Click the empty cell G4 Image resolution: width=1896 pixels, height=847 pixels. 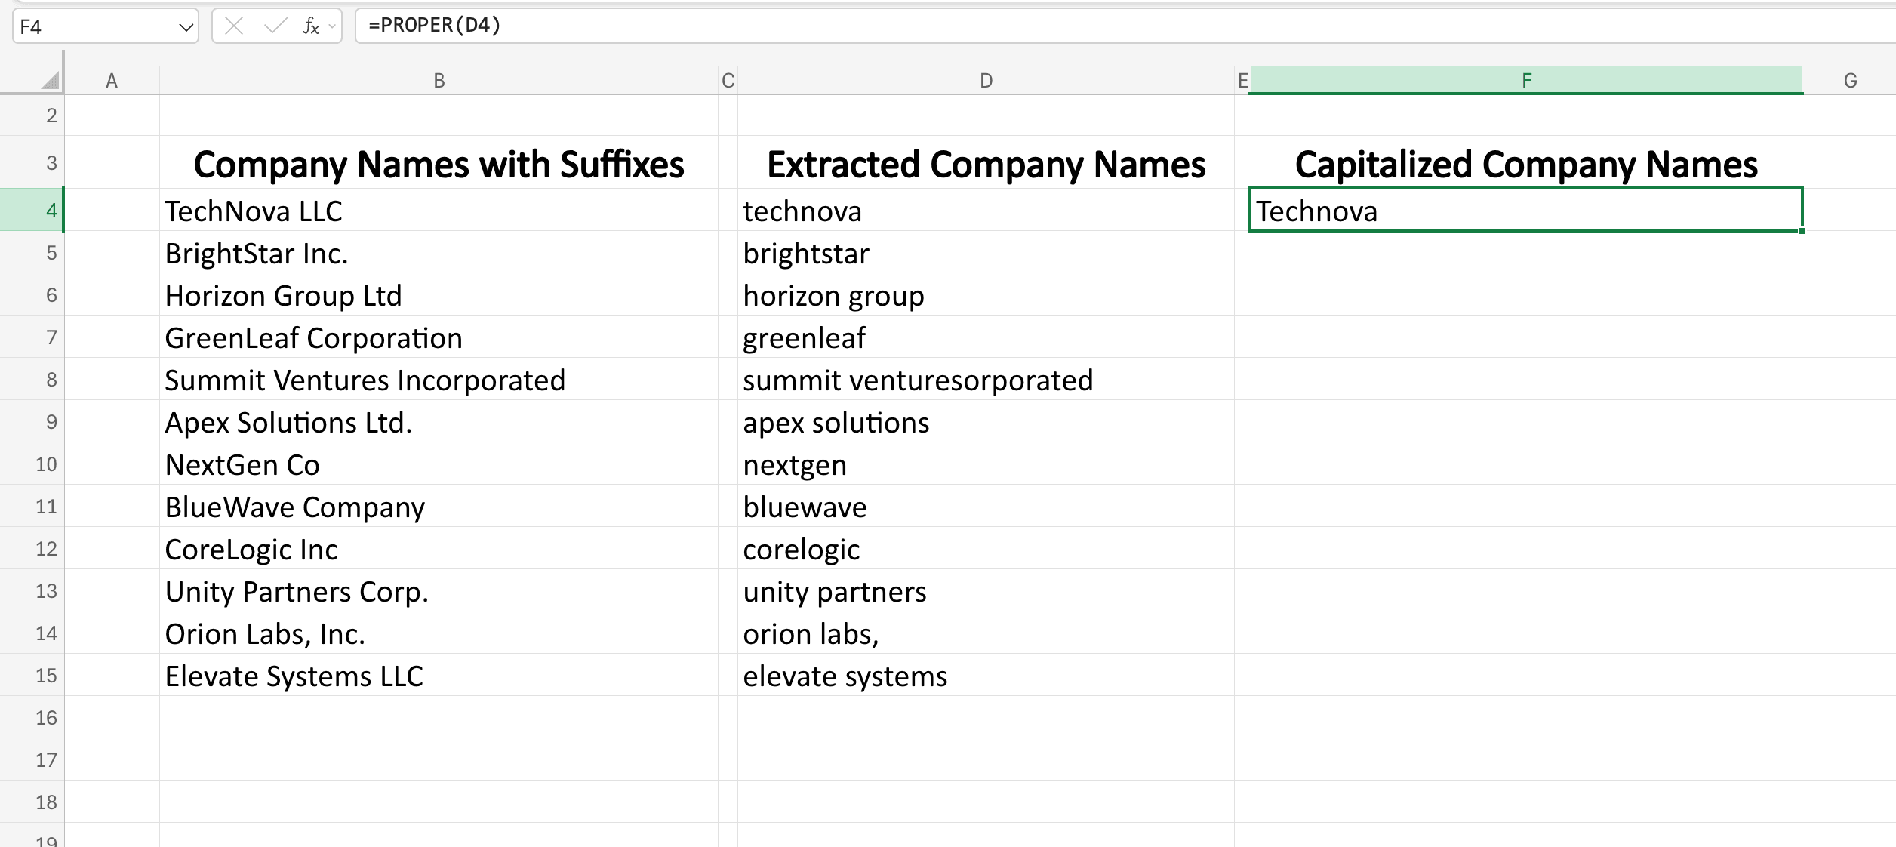[1851, 211]
